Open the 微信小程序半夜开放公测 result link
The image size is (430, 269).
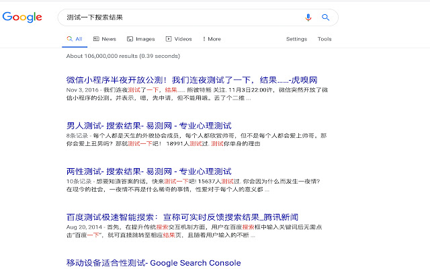click(x=191, y=80)
